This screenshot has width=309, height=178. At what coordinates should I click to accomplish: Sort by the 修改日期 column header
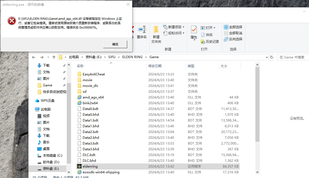click(x=155, y=66)
